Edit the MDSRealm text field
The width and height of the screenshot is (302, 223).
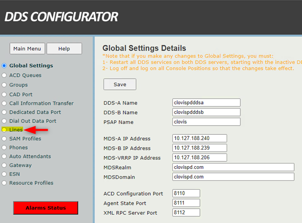tap(233, 167)
